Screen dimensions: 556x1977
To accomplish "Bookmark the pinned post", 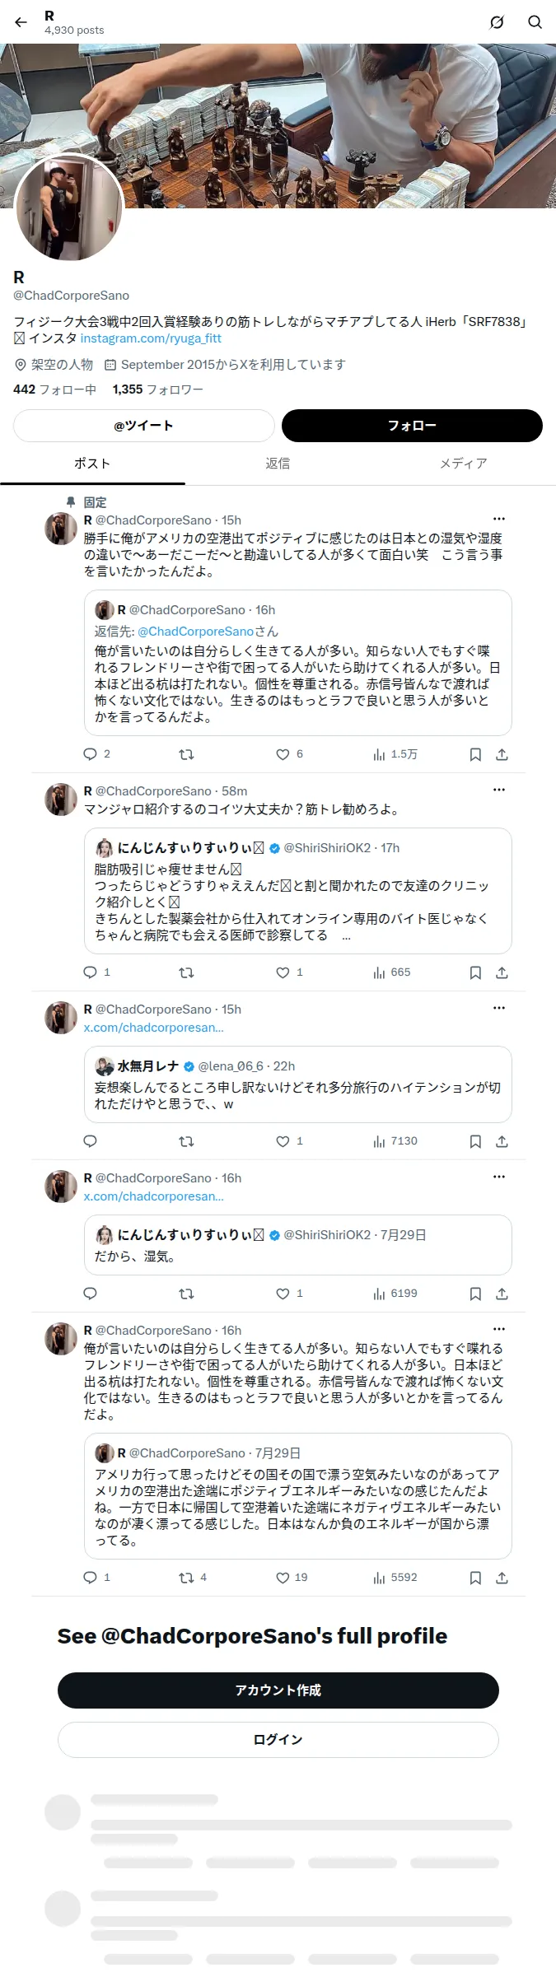I will [475, 754].
